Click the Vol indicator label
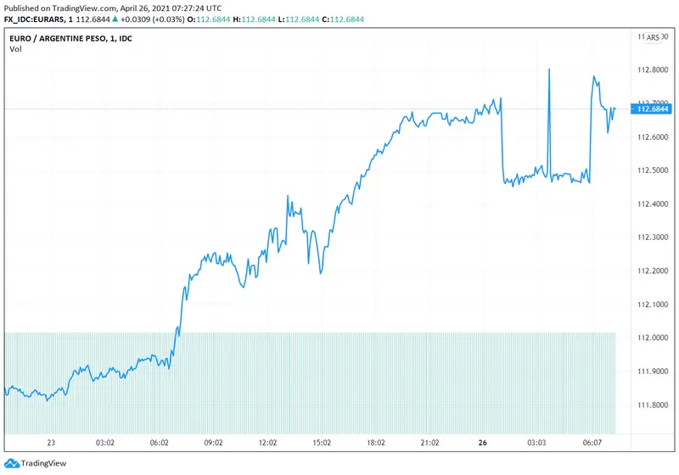The height and width of the screenshot is (475, 679). click(15, 49)
